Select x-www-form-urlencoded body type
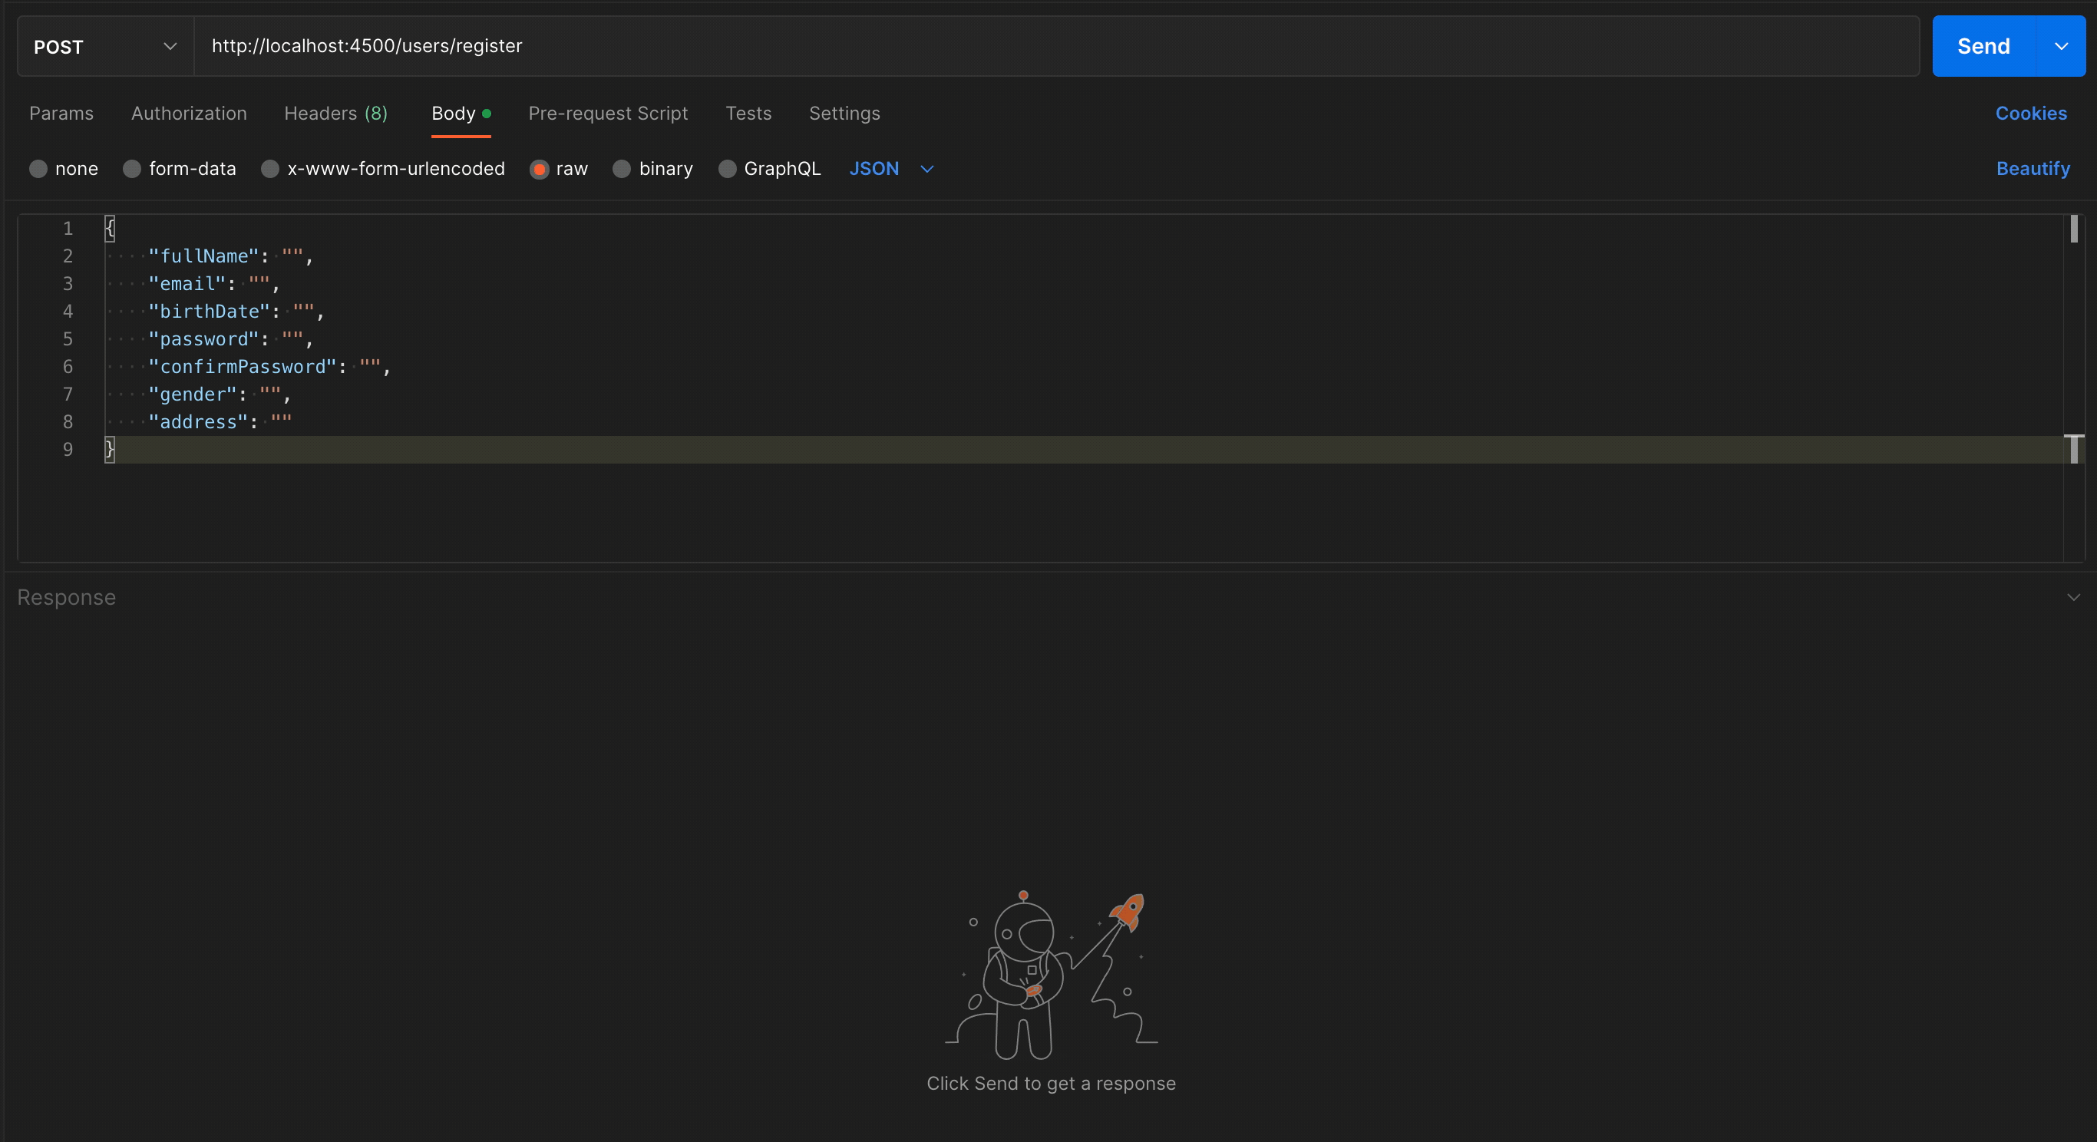2097x1142 pixels. pos(269,169)
